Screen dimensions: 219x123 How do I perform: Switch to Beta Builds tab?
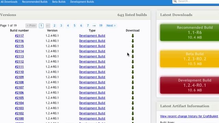point(59,2)
